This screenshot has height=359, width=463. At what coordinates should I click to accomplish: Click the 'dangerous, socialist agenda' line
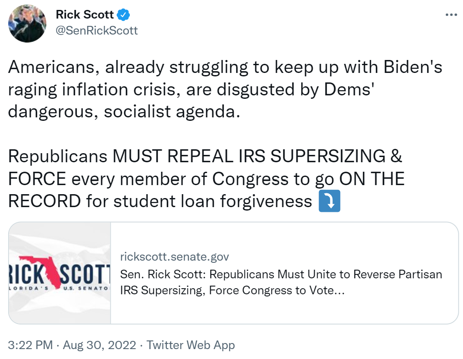tap(124, 112)
